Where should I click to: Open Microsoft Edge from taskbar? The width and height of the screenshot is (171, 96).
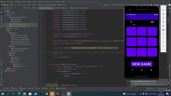pyautogui.click(x=19, y=94)
